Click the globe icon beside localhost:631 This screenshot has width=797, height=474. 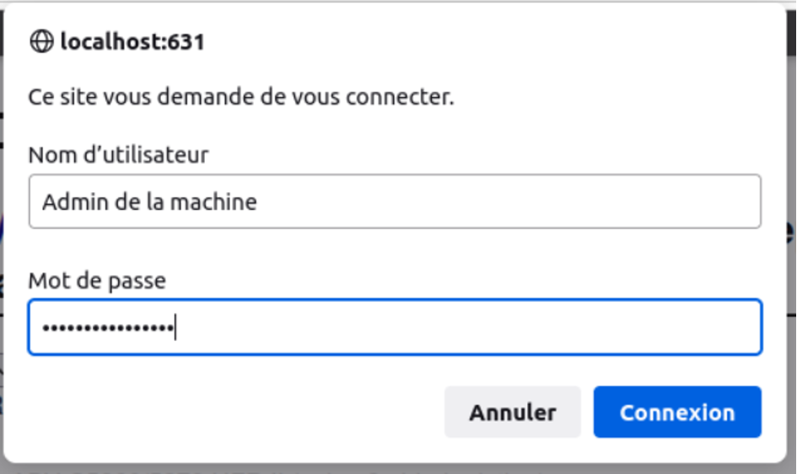pyautogui.click(x=40, y=41)
